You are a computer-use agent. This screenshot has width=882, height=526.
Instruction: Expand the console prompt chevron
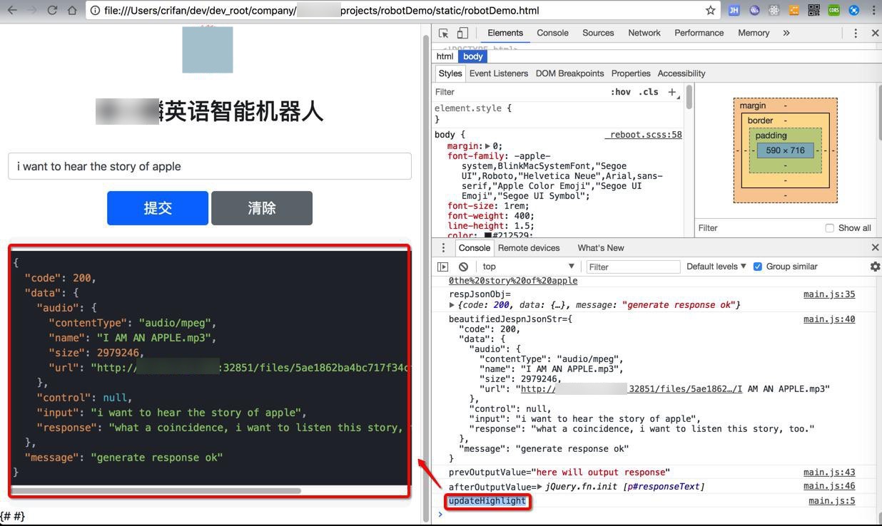[x=440, y=515]
